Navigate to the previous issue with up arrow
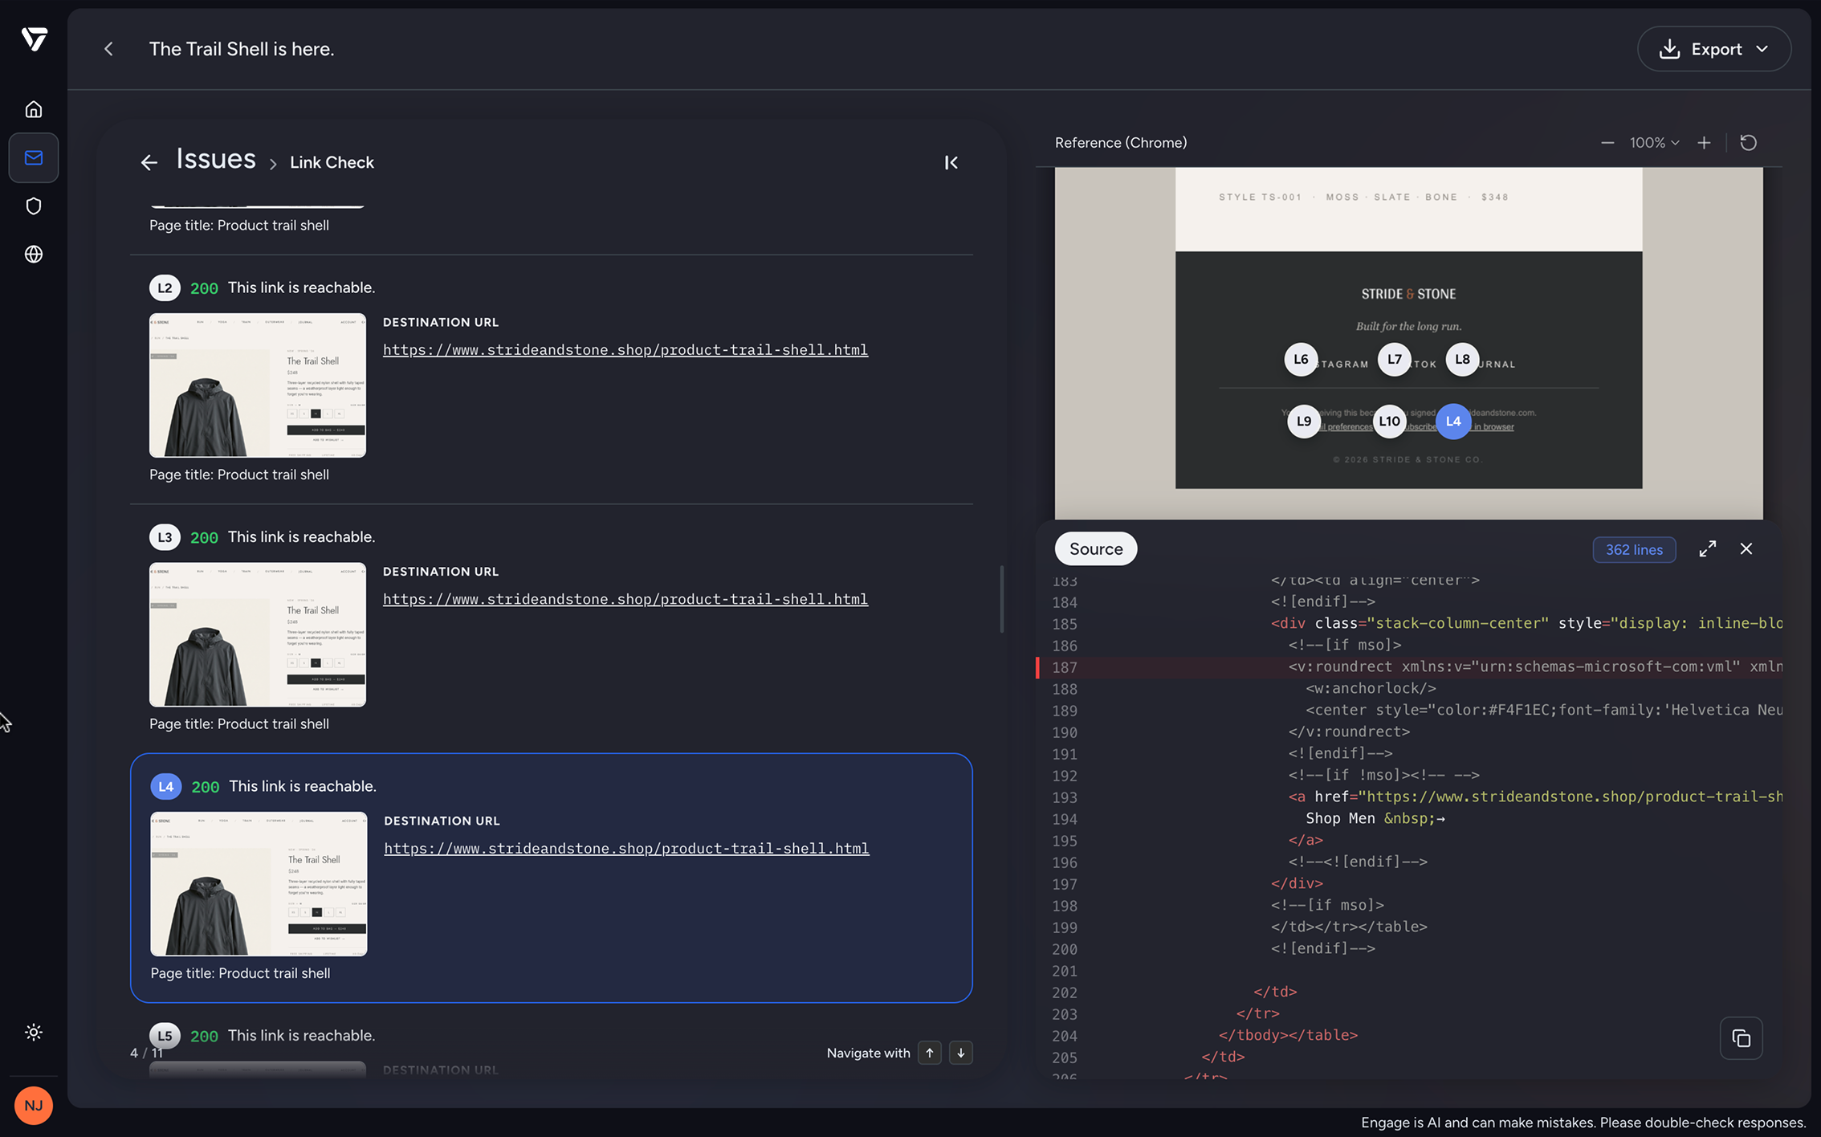Screen dimensions: 1821x1137 (x=930, y=1053)
